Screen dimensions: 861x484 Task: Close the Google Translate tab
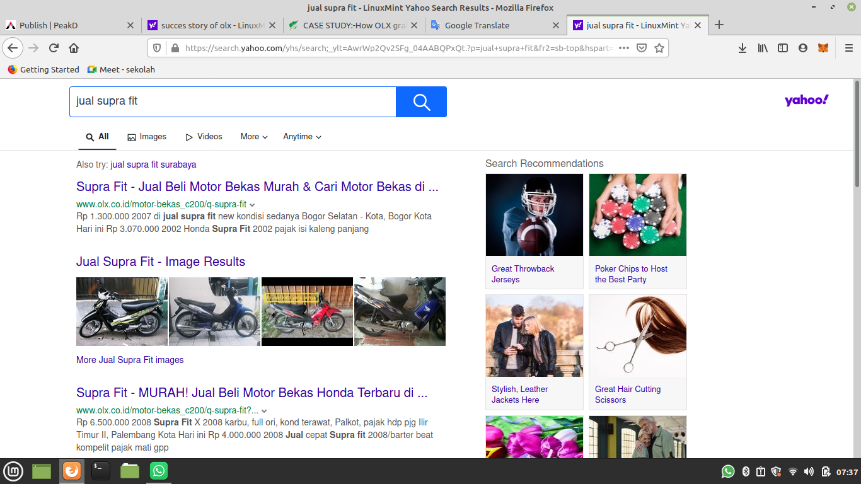pos(556,25)
